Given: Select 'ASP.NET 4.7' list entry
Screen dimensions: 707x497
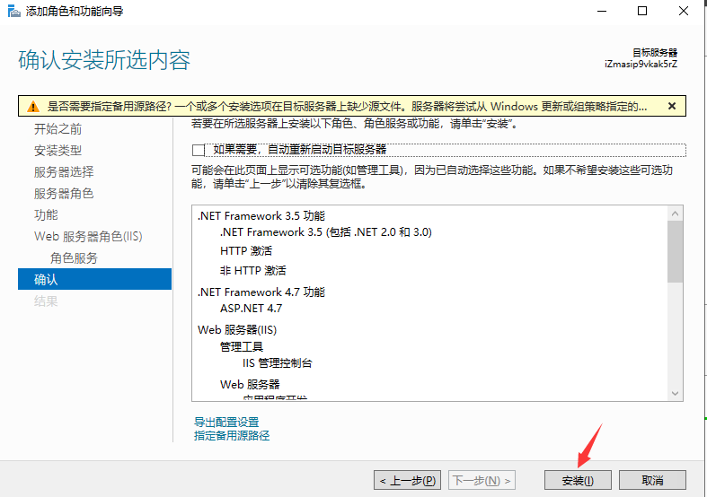Looking at the screenshot, I should pos(251,309).
